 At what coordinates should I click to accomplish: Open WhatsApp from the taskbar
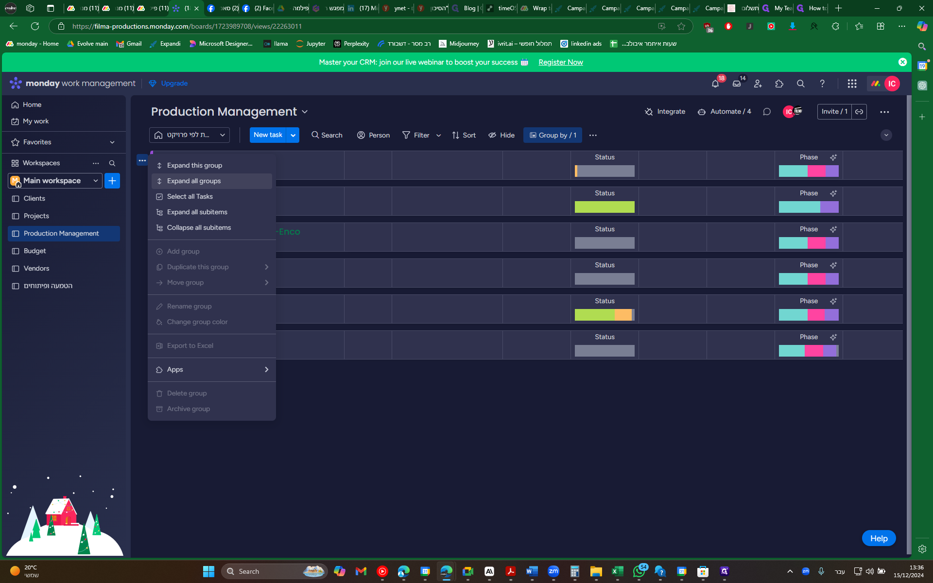click(639, 571)
